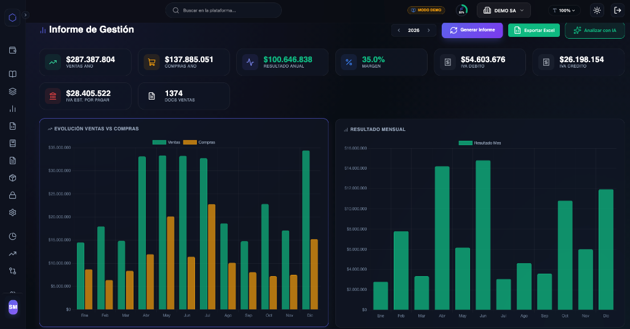Open the spreadsheet document icon in the sidebar
Image resolution: width=630 pixels, height=329 pixels.
[12, 125]
